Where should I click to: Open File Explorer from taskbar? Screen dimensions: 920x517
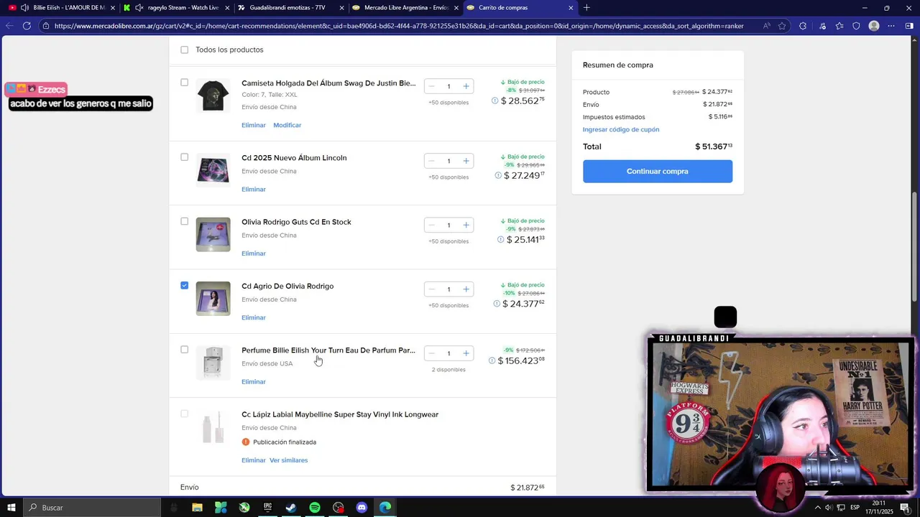click(197, 508)
